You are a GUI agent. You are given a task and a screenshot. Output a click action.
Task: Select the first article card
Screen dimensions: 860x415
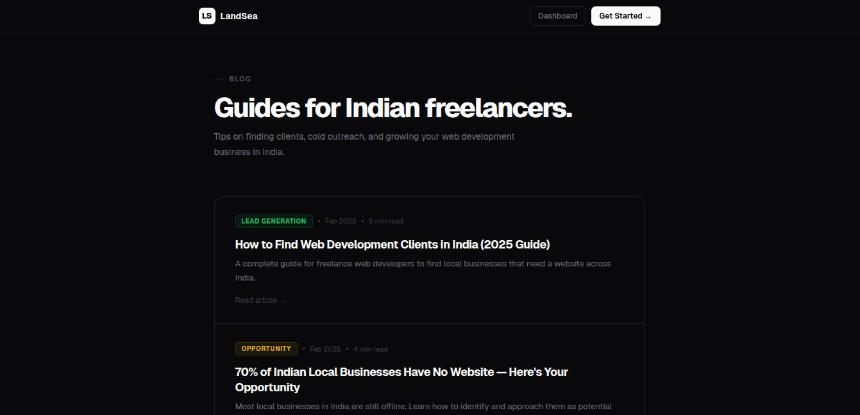click(x=429, y=259)
